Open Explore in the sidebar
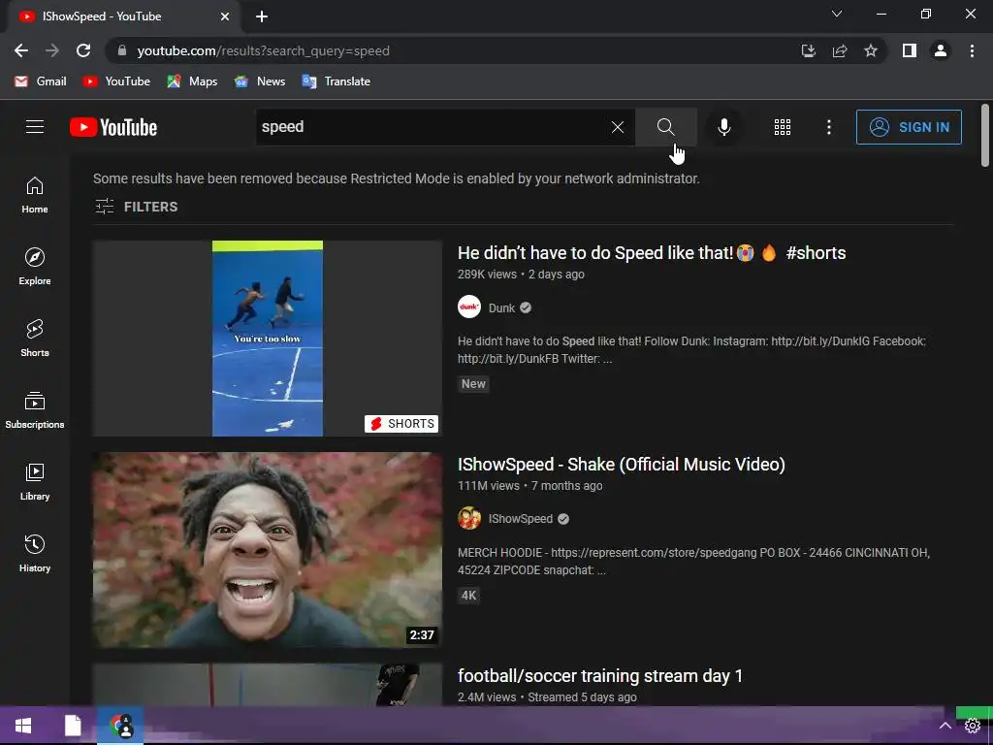Viewport: 993px width, 745px height. click(x=35, y=267)
